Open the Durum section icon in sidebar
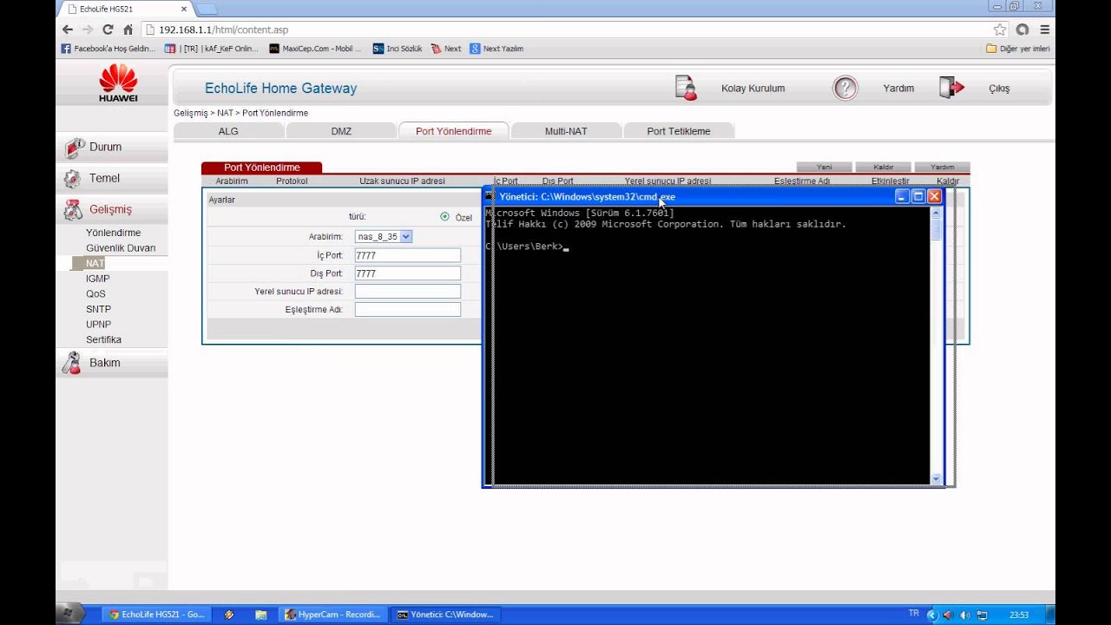This screenshot has height=625, width=1111. point(74,148)
